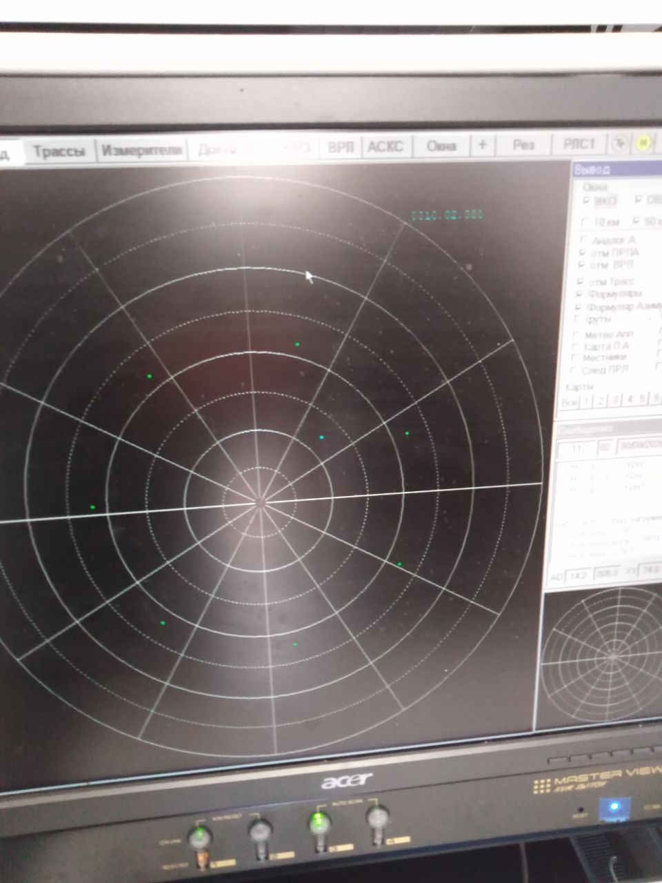Click the РЛС1 button

click(579, 143)
